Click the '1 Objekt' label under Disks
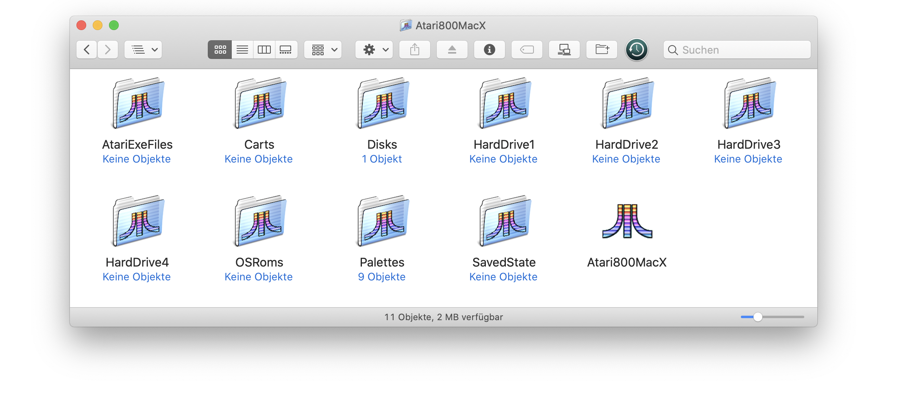Viewport: 897px width, 399px height. (x=382, y=159)
